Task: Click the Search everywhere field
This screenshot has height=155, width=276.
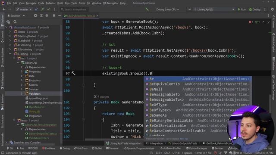Action: [x=74, y=9]
